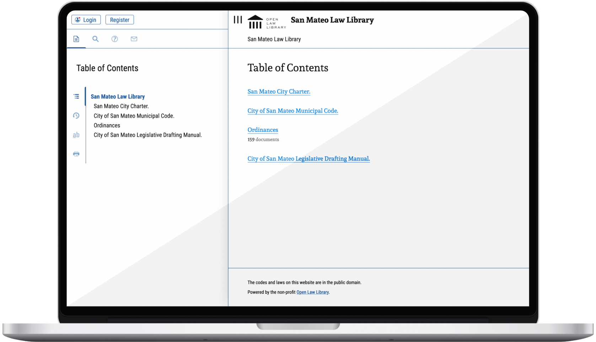Image resolution: width=596 pixels, height=342 pixels.
Task: Click the Register button
Action: [x=119, y=20]
